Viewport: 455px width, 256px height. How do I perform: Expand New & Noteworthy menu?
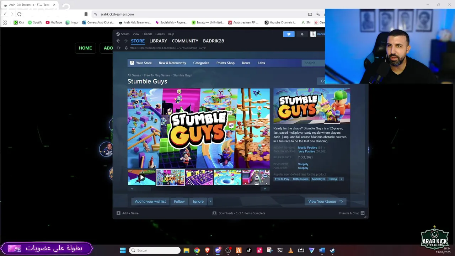(172, 63)
